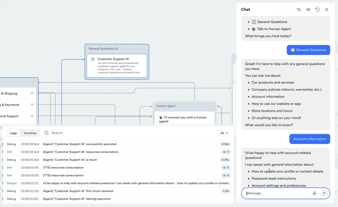This screenshot has width=338, height=207.
Task: Activate the microphone voice input icon
Action: point(314,193)
